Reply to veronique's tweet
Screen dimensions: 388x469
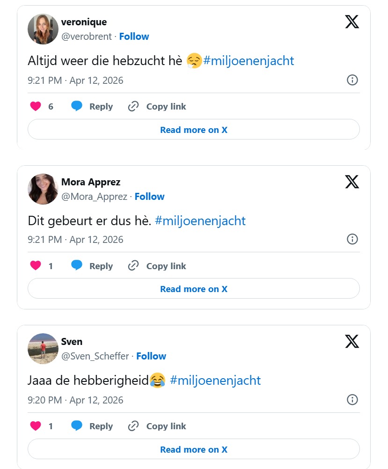(92, 106)
